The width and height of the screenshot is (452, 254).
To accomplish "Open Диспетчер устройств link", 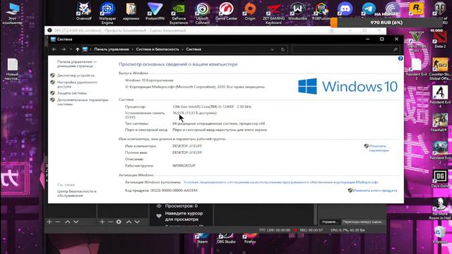I will pyautogui.click(x=76, y=75).
